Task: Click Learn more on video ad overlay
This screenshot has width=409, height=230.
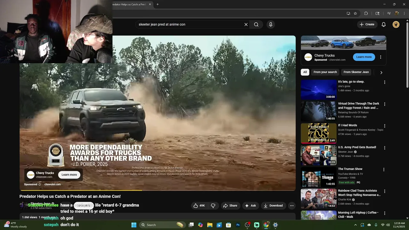Action: pyautogui.click(x=69, y=175)
